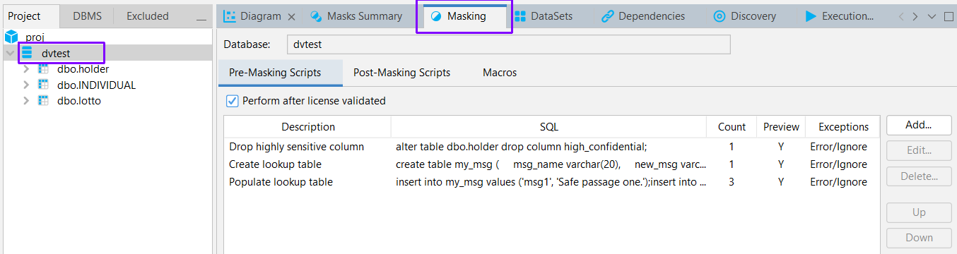Click the dbo.lotto table icon

point(43,101)
